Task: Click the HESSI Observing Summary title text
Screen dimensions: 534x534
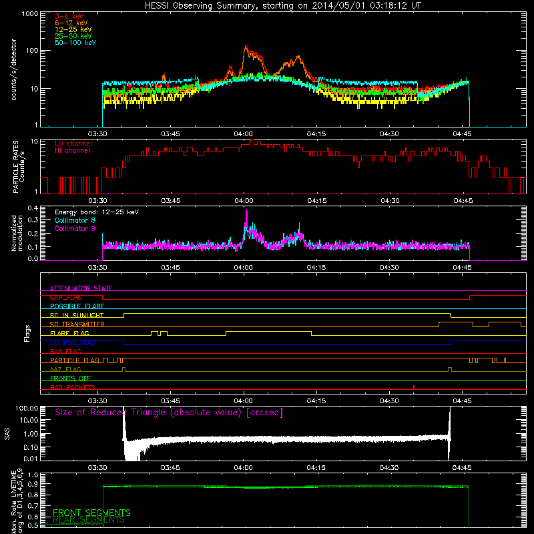Action: tap(282, 6)
